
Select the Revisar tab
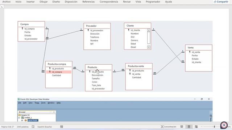pyautogui.click(x=127, y=2)
